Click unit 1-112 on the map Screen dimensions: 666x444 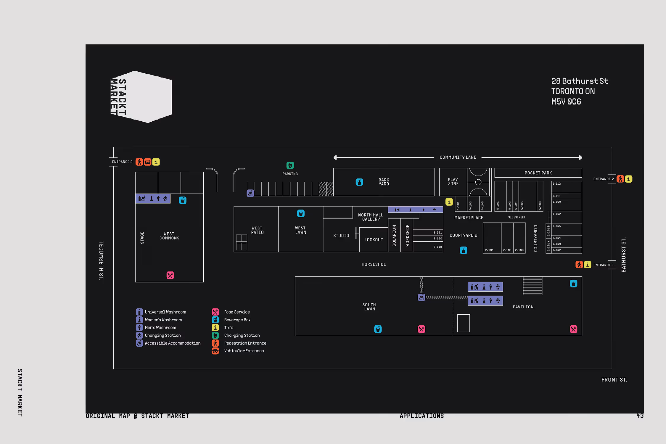[x=567, y=187]
